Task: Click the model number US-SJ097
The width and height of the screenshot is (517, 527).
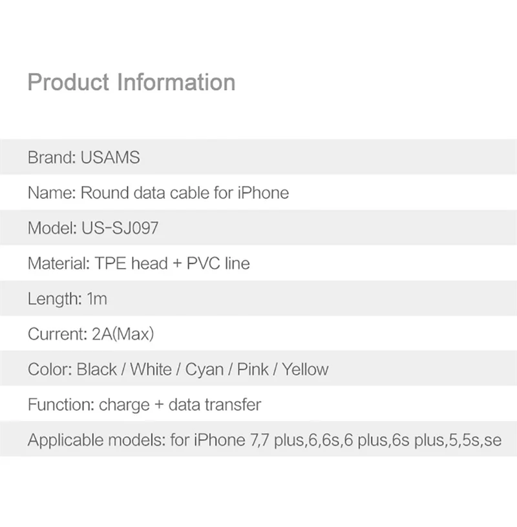Action: (x=120, y=229)
